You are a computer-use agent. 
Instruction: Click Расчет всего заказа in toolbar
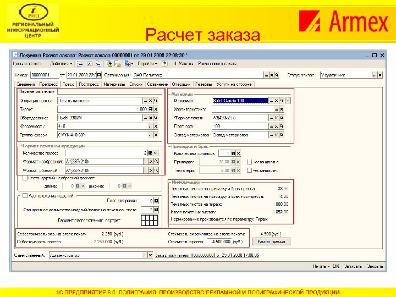click(x=217, y=64)
